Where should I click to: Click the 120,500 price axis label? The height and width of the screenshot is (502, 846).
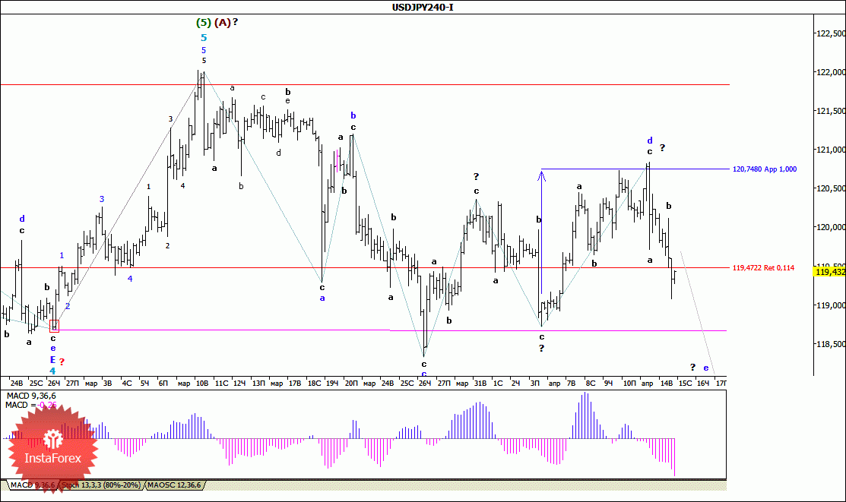pyautogui.click(x=831, y=188)
